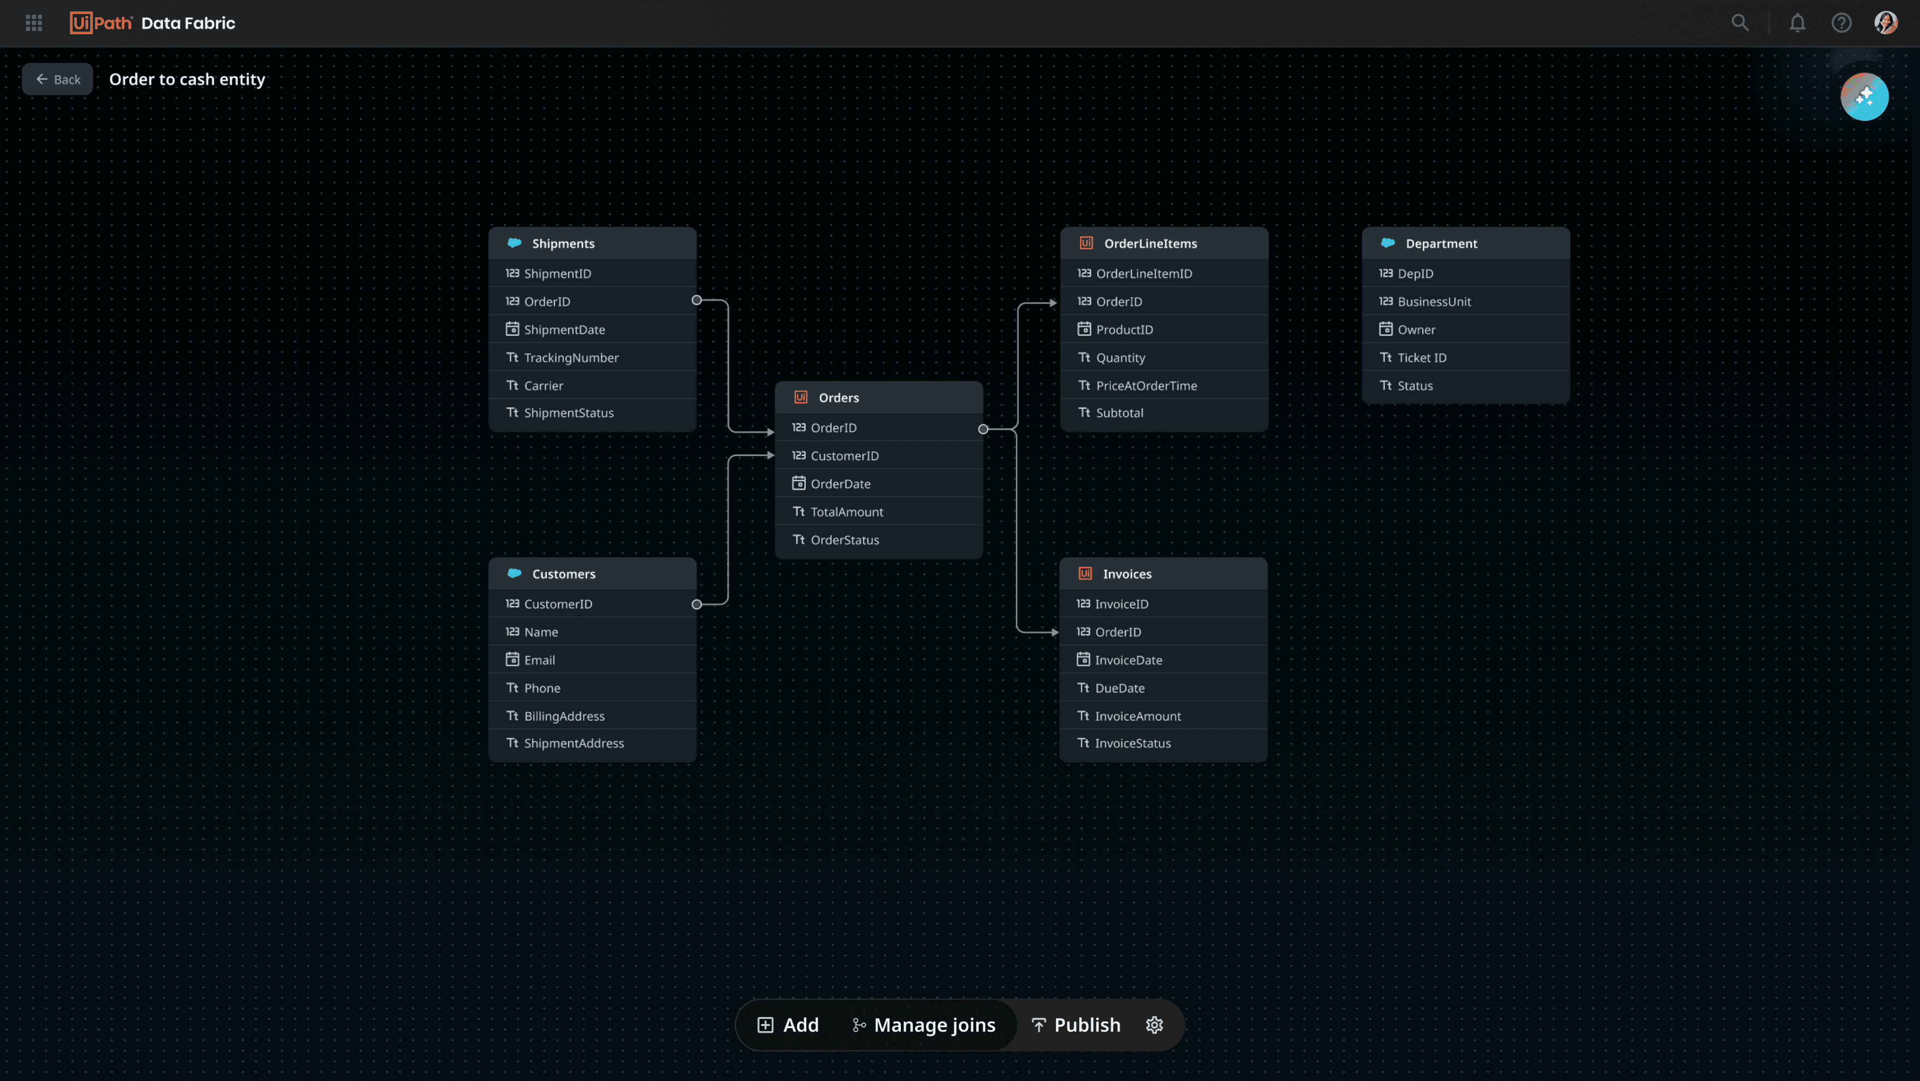Viewport: 1920px width, 1081px height.
Task: Open the notifications bell
Action: click(1797, 23)
